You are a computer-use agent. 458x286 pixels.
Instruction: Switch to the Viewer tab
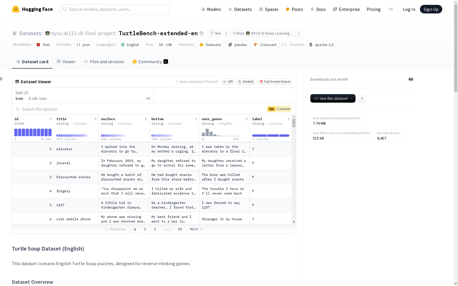(x=66, y=62)
